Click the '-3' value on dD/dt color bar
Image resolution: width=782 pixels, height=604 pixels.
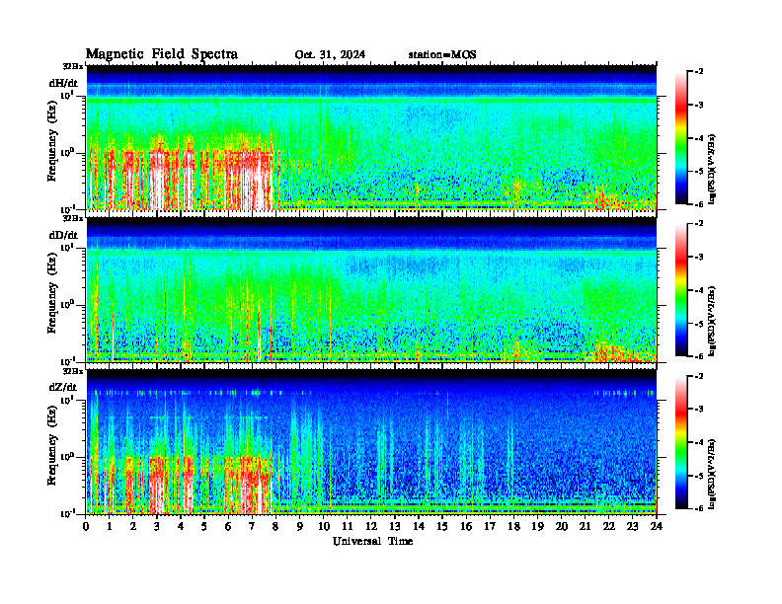pos(699,257)
